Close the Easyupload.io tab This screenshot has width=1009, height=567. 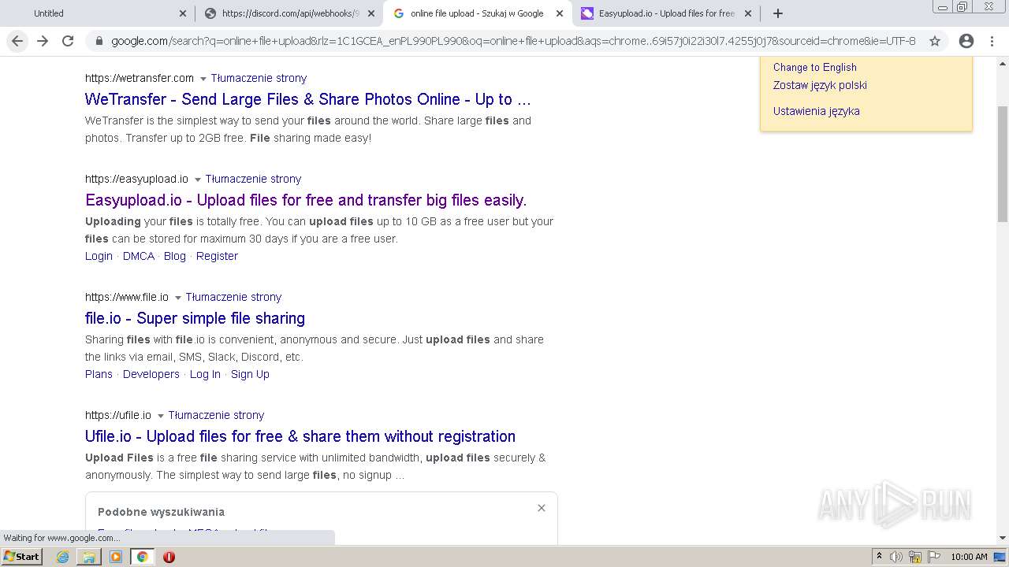point(748,13)
